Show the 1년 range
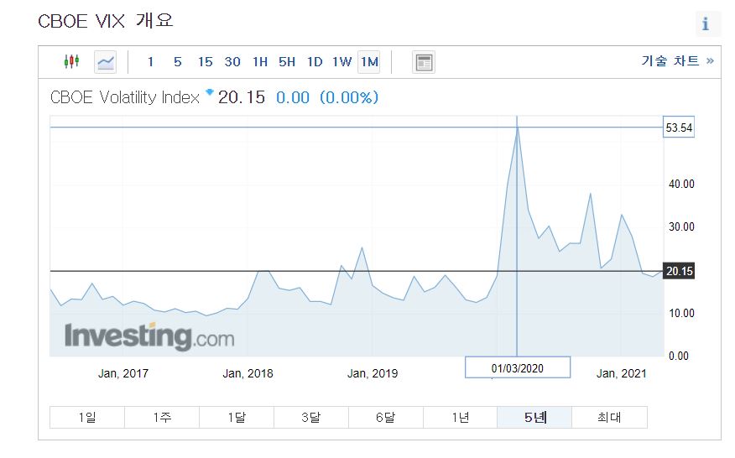735x458 pixels. pyautogui.click(x=461, y=417)
